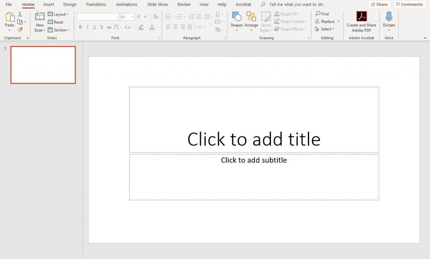Toggle Bold formatting
The height and width of the screenshot is (259, 430).
coord(80,27)
